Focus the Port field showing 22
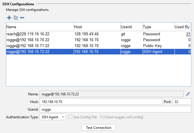Screen dimensions: 194x133 182,102
